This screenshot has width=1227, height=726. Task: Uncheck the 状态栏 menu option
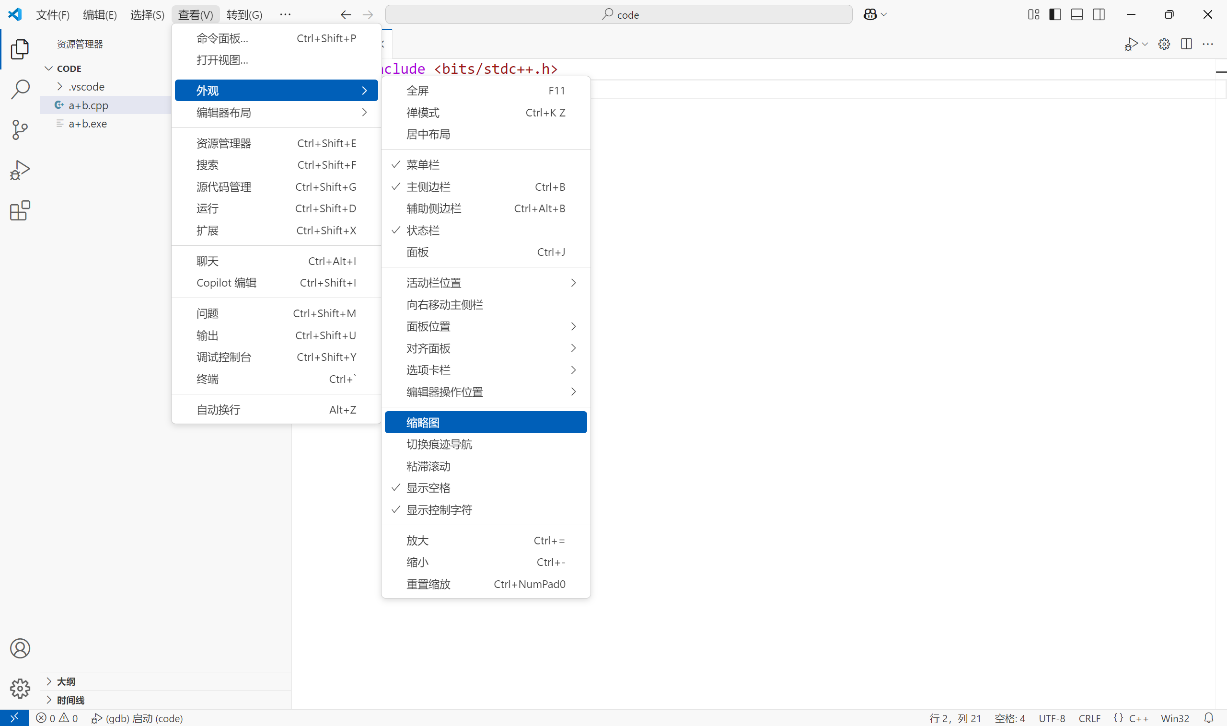click(423, 230)
